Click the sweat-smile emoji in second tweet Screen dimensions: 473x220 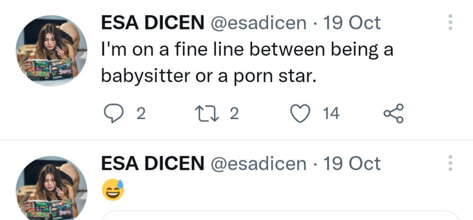pyautogui.click(x=113, y=190)
